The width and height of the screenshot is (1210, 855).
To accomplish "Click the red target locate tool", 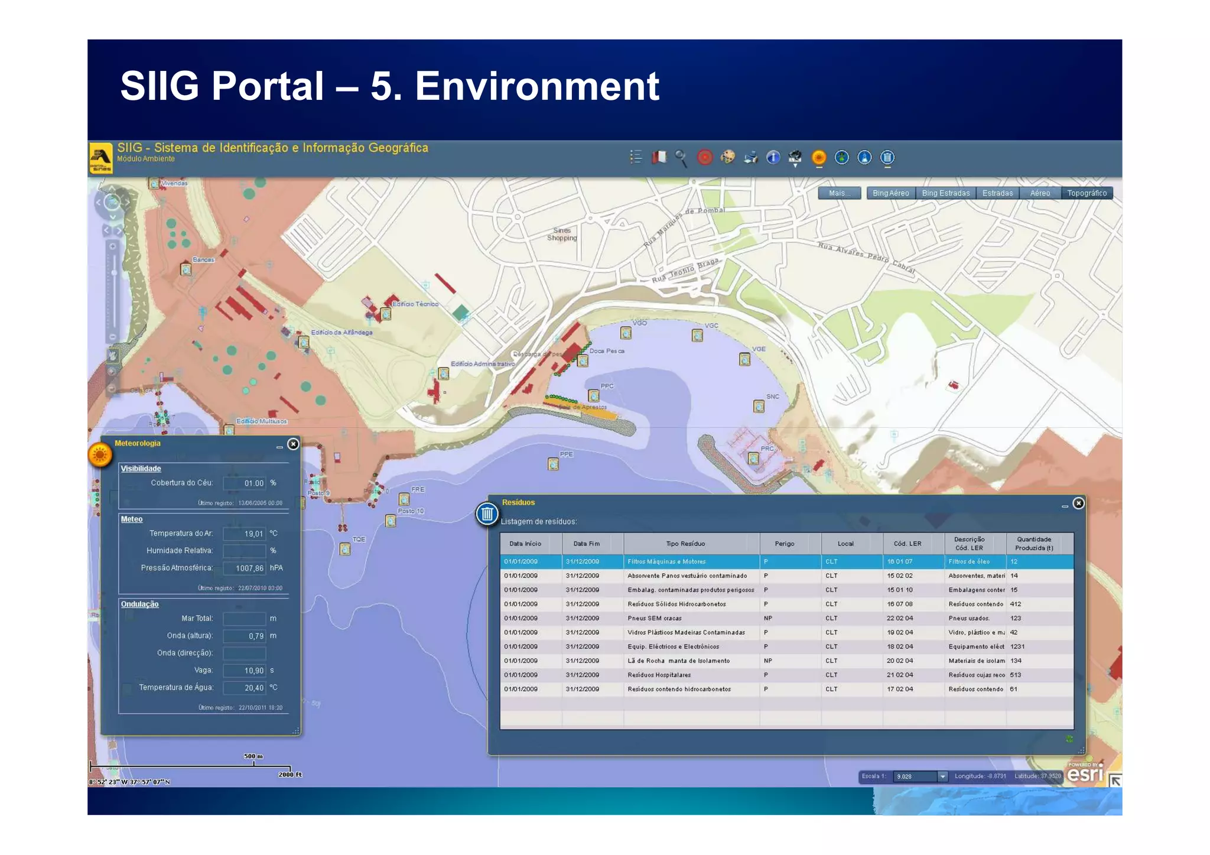I will [704, 157].
